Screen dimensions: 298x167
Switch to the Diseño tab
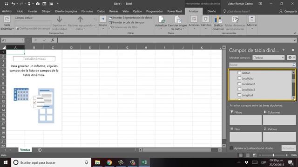pos(211,11)
